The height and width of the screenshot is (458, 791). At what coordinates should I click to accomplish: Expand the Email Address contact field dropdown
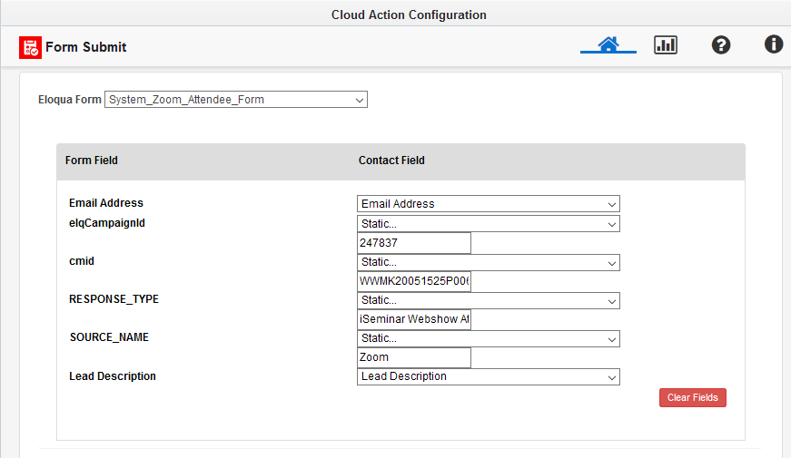[x=489, y=204]
